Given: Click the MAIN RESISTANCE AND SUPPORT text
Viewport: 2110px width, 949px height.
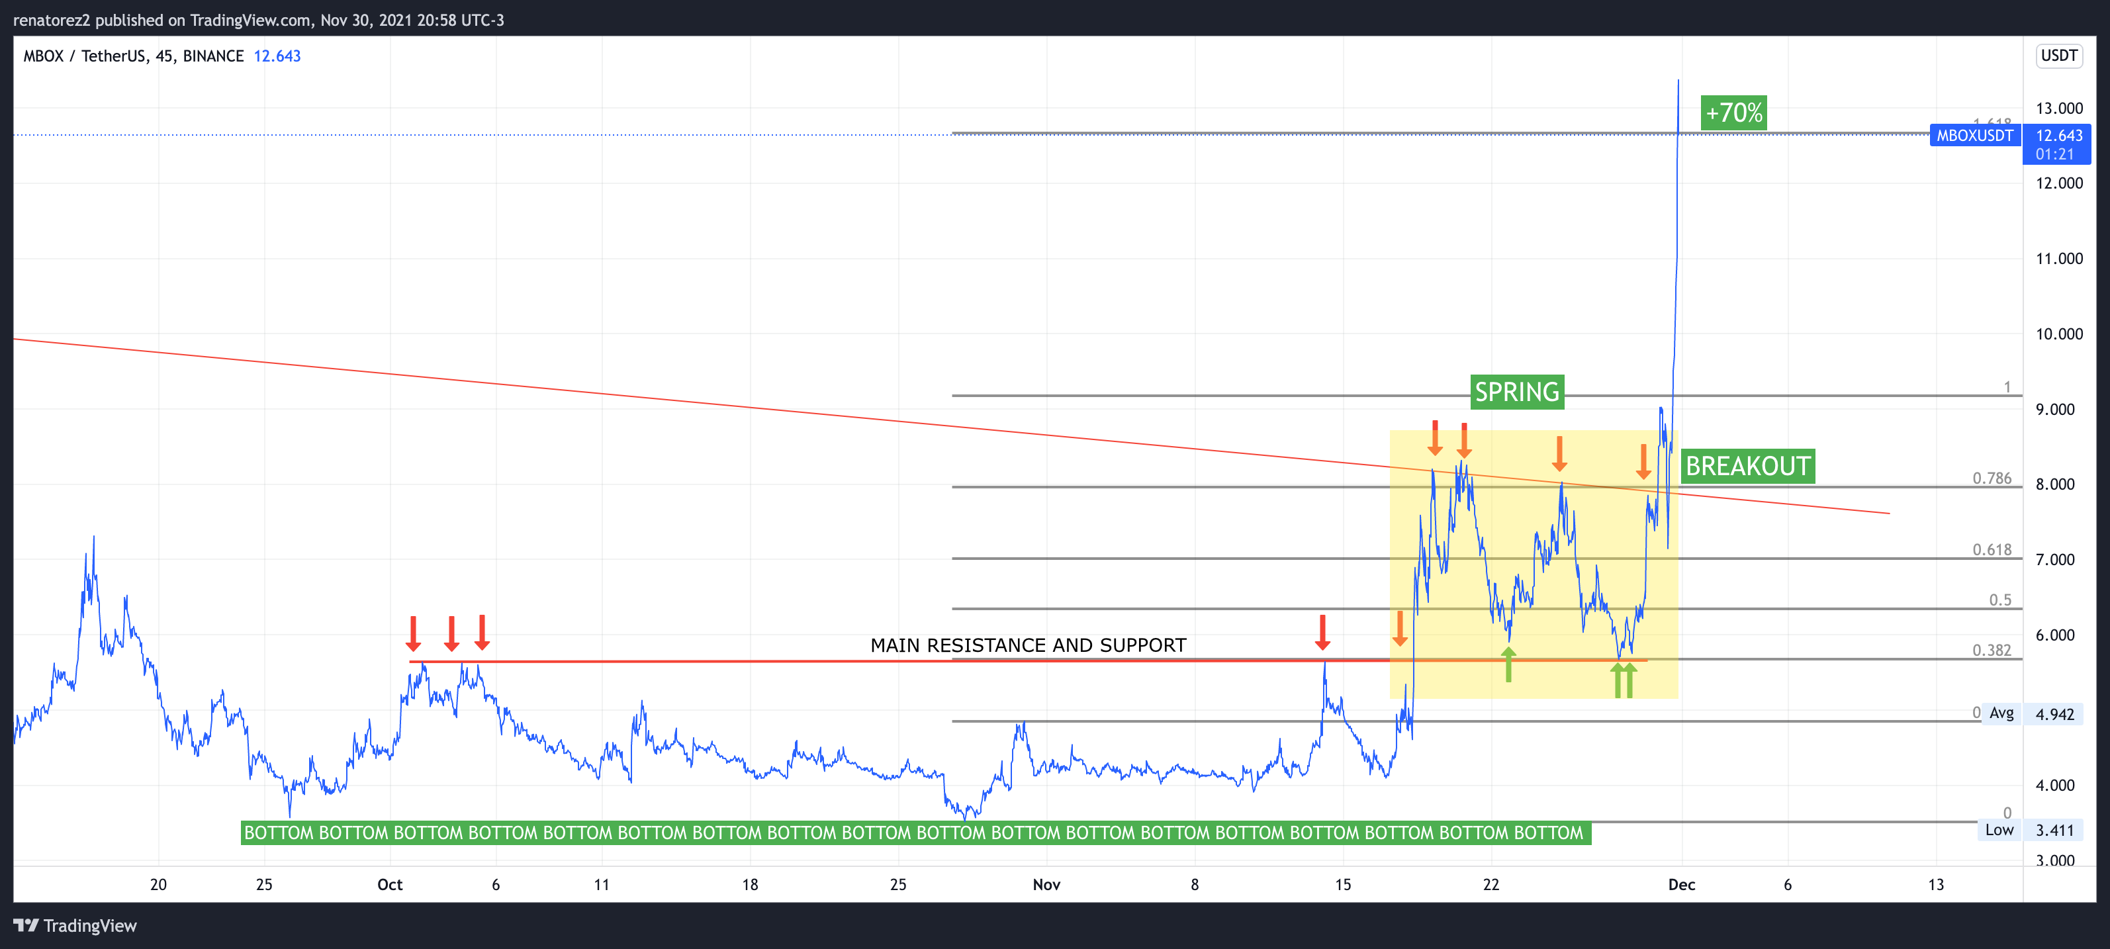Looking at the screenshot, I should click(x=1028, y=645).
